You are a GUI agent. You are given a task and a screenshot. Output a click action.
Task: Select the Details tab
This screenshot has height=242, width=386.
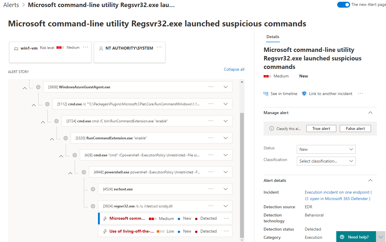pos(273,37)
